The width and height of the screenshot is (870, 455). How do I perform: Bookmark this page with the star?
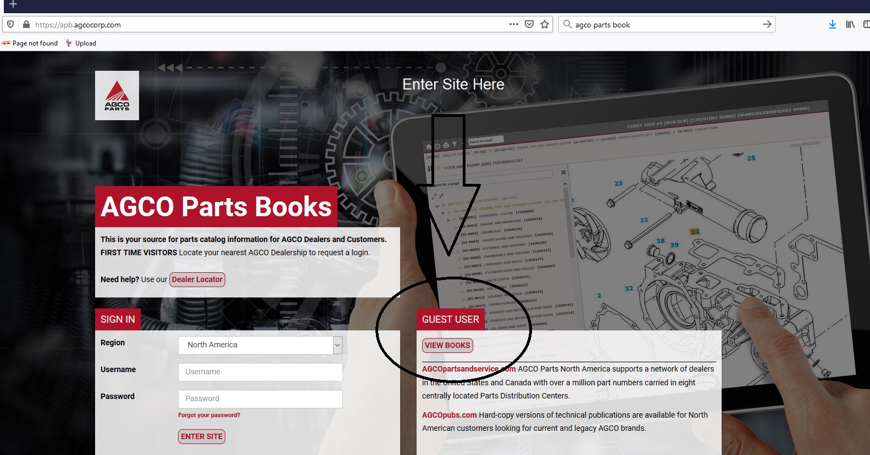coord(545,24)
